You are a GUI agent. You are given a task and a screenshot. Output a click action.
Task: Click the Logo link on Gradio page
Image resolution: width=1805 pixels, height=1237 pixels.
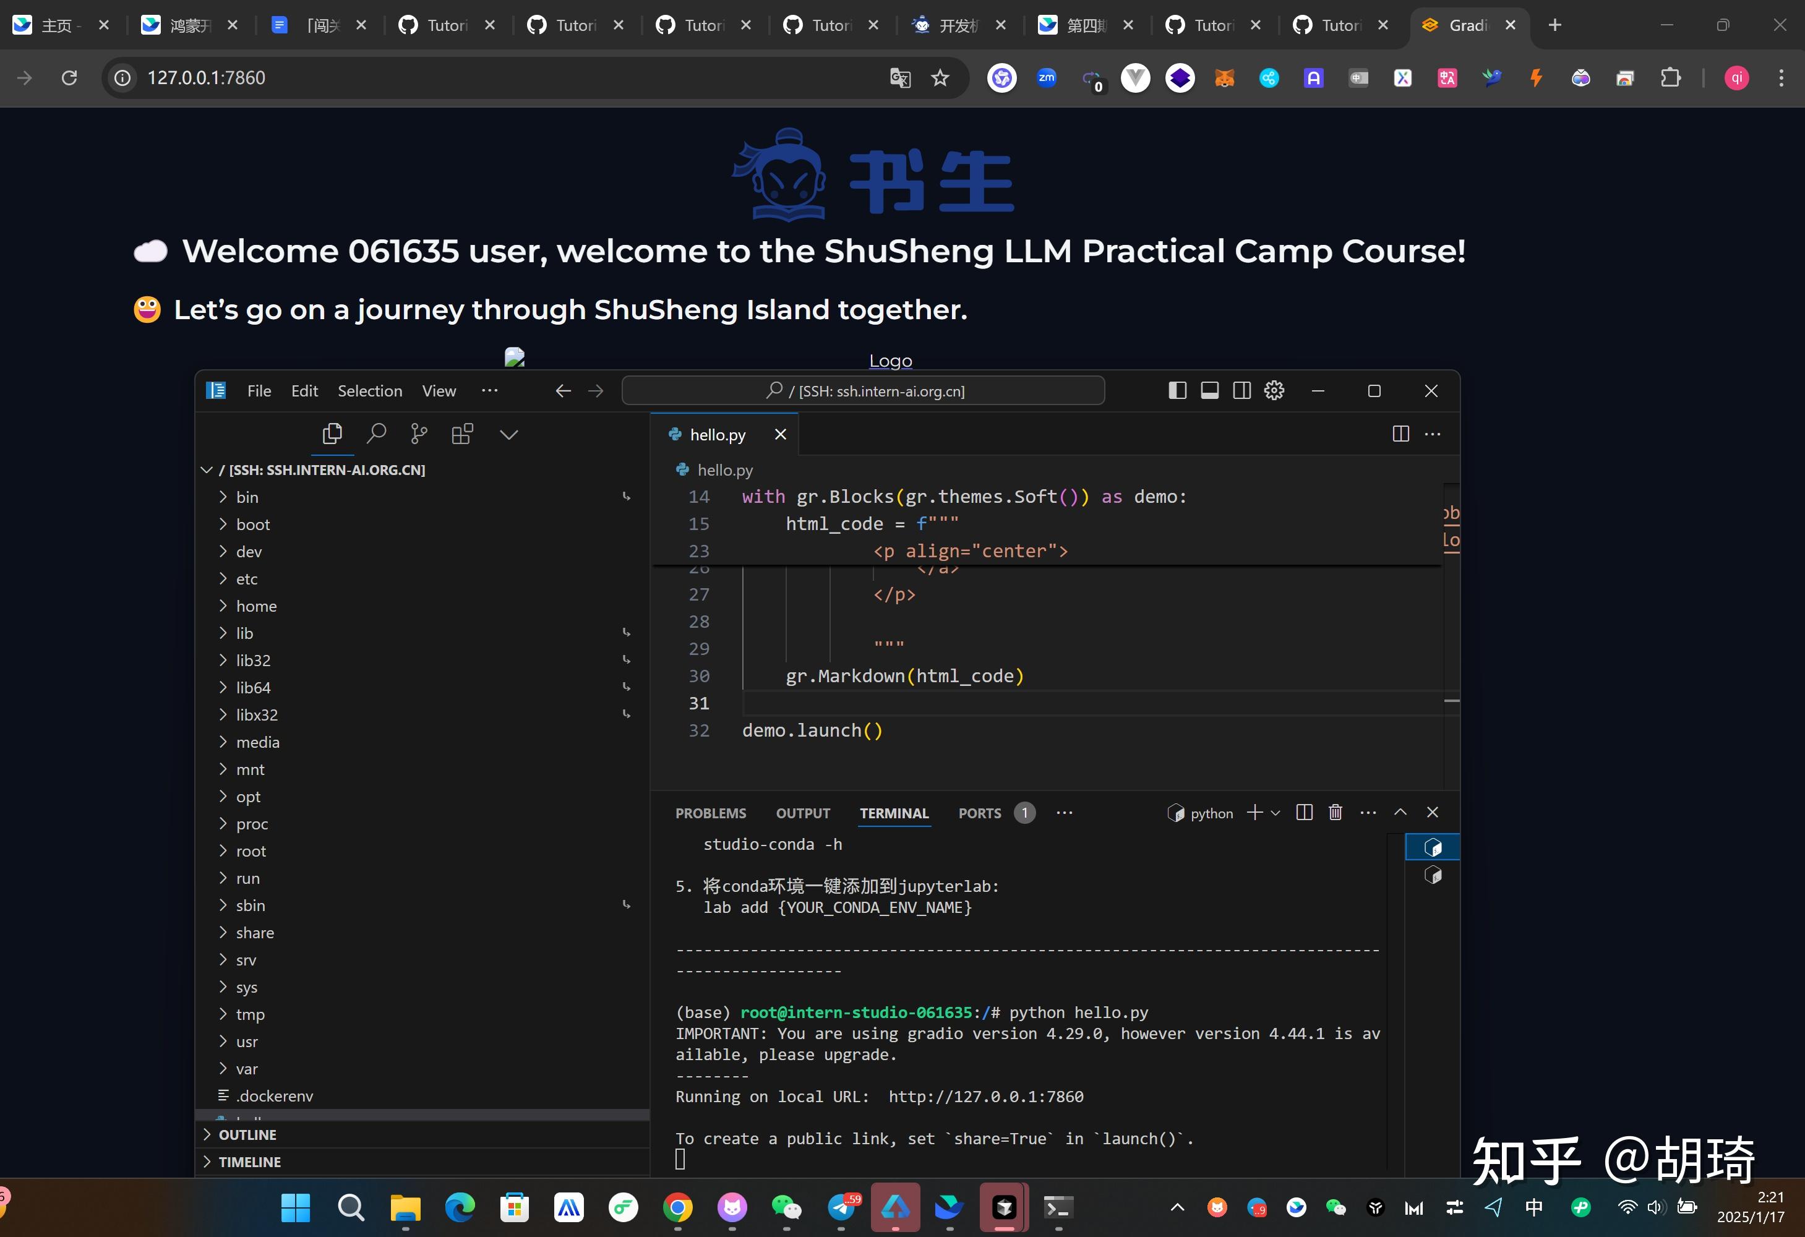click(890, 361)
